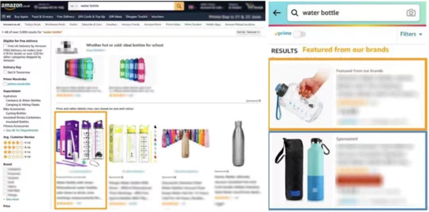429x212 pixels.
Task: Click the mobile water bottle search field
Action: point(353,13)
